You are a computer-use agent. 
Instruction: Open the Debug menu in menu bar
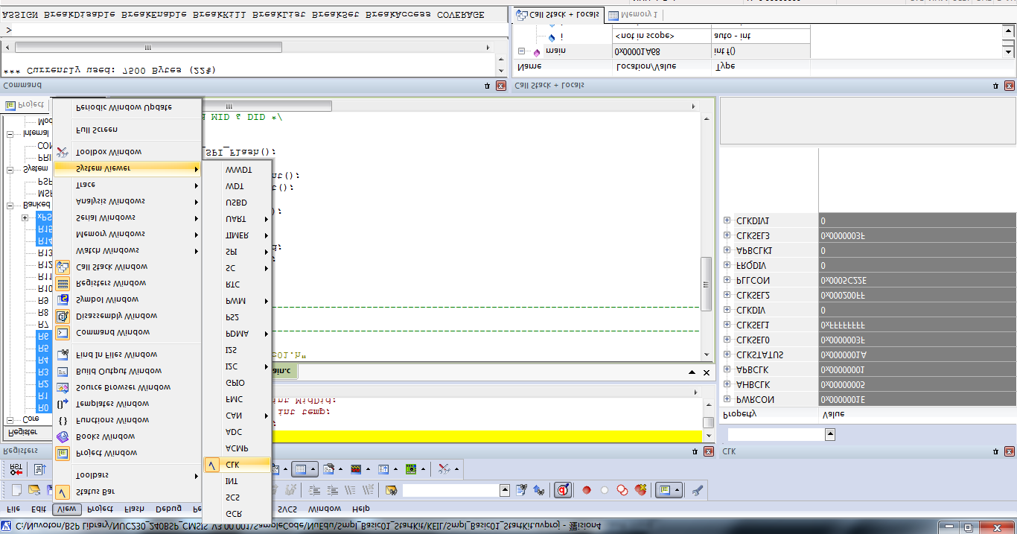pos(168,509)
